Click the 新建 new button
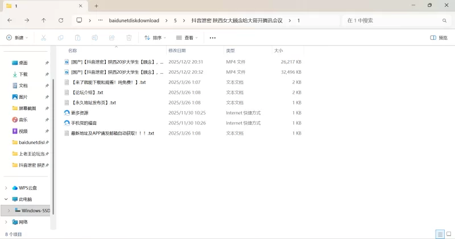 [x=16, y=38]
